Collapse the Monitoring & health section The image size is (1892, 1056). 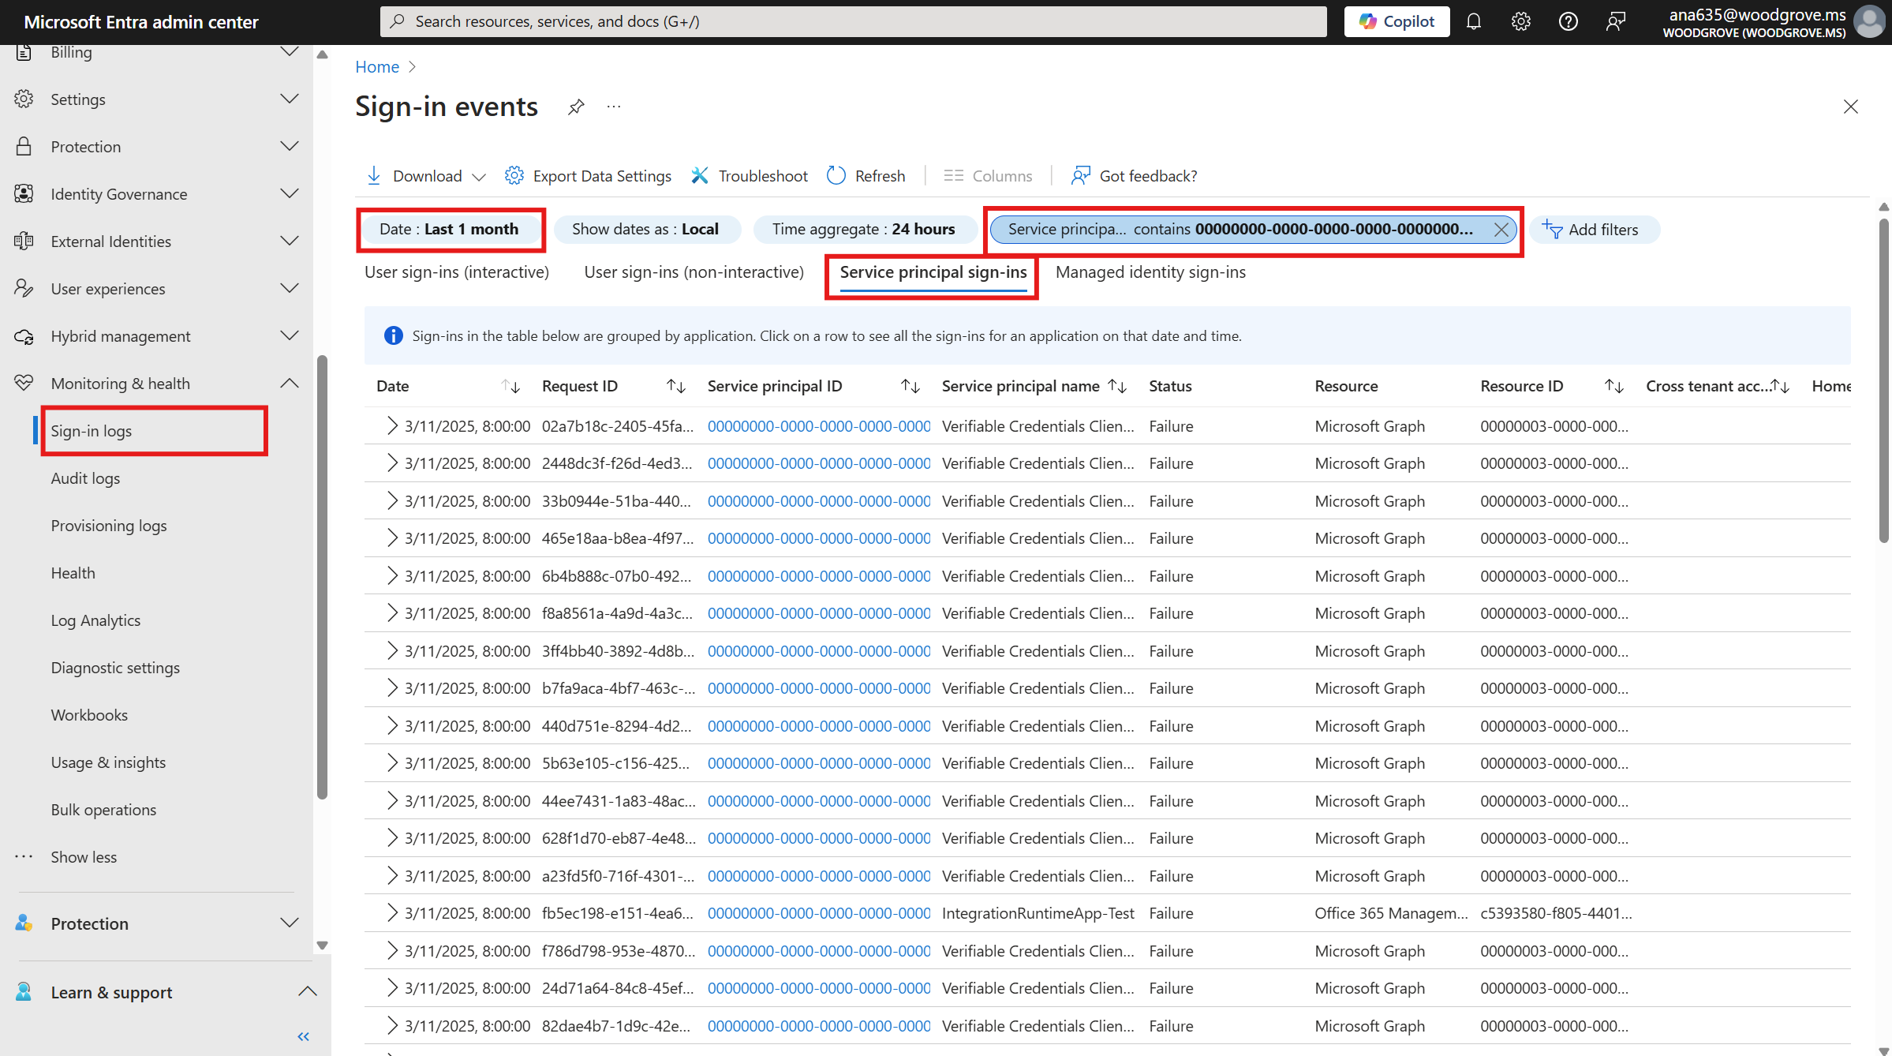tap(290, 383)
